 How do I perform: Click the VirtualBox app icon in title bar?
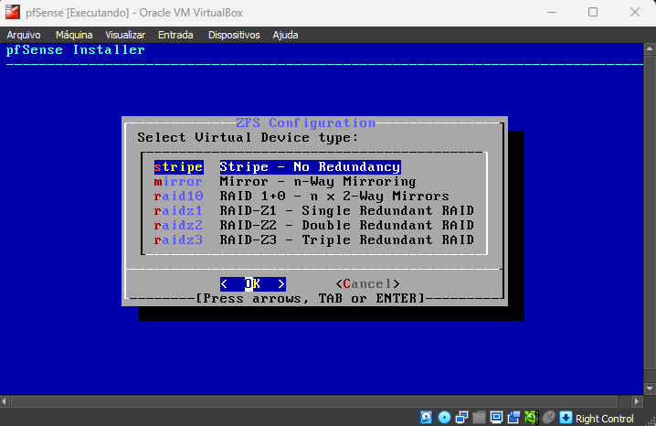13,12
